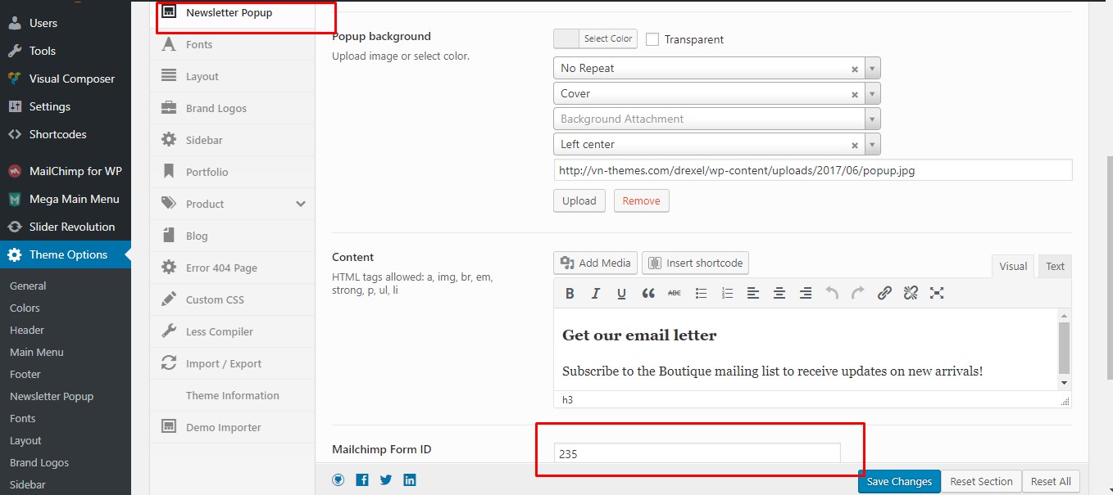The image size is (1113, 495).
Task: Click the Twitter icon in footer bar
Action: coord(386,480)
